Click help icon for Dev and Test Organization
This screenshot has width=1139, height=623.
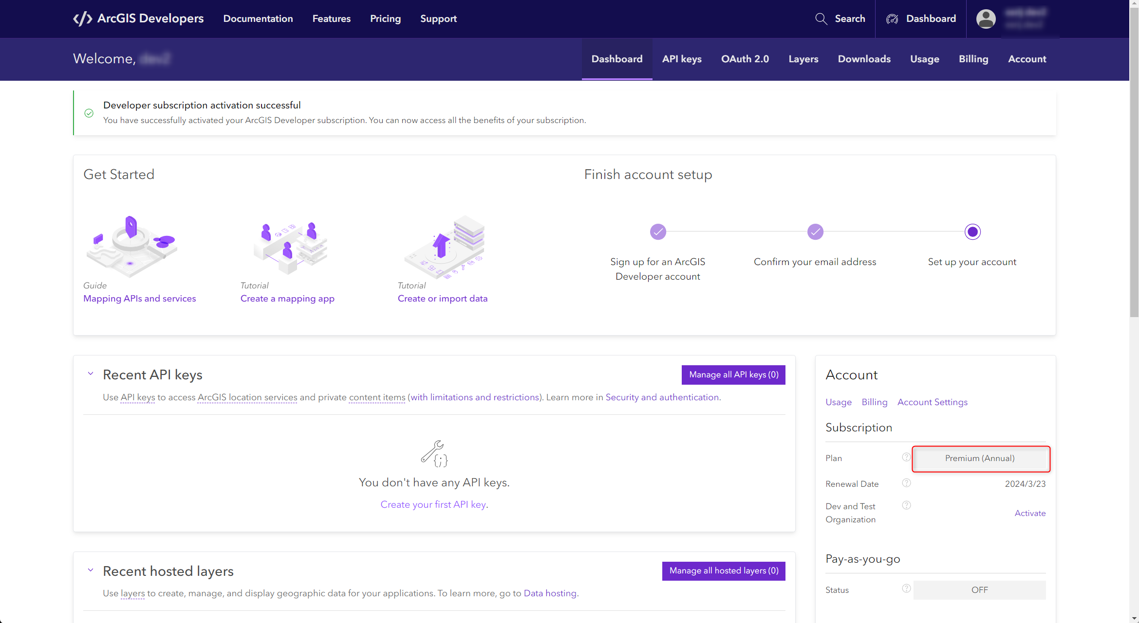tap(906, 505)
